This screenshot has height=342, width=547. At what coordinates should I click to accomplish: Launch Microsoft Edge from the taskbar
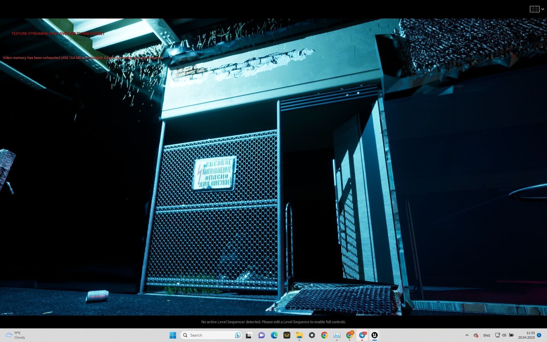[274, 335]
